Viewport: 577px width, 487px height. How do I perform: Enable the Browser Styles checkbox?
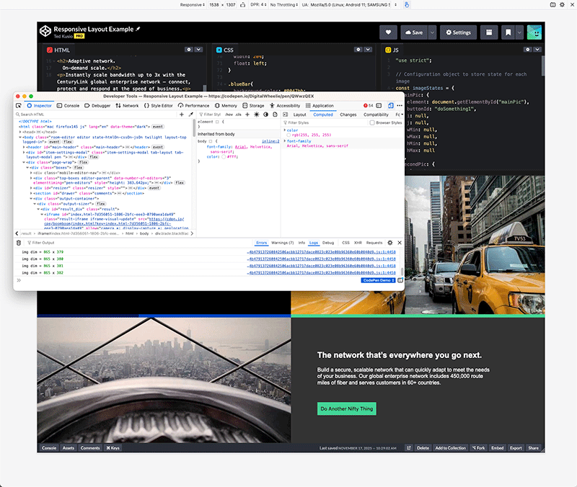(x=371, y=122)
